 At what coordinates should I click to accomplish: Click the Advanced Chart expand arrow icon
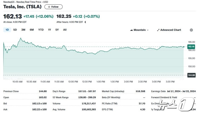click(158, 30)
